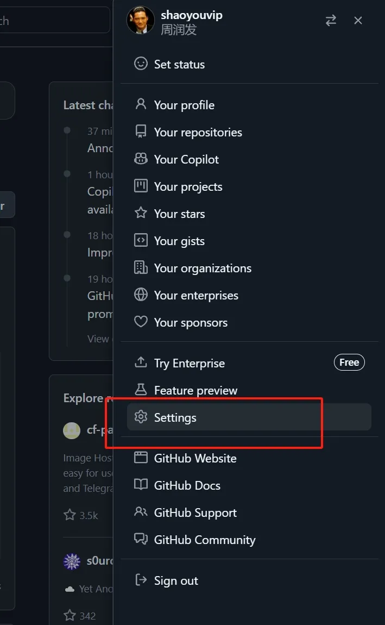Go to Your repositories
This screenshot has width=385, height=625.
[x=198, y=132]
